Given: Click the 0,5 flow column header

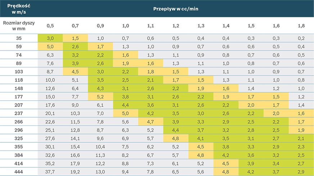Looking at the screenshot, I should click(50, 25).
